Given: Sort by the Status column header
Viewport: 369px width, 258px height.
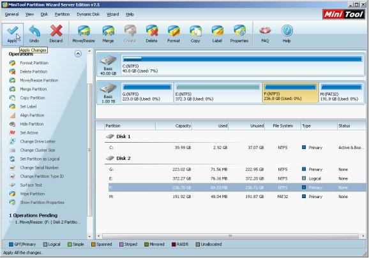Looking at the screenshot, I should (x=352, y=126).
